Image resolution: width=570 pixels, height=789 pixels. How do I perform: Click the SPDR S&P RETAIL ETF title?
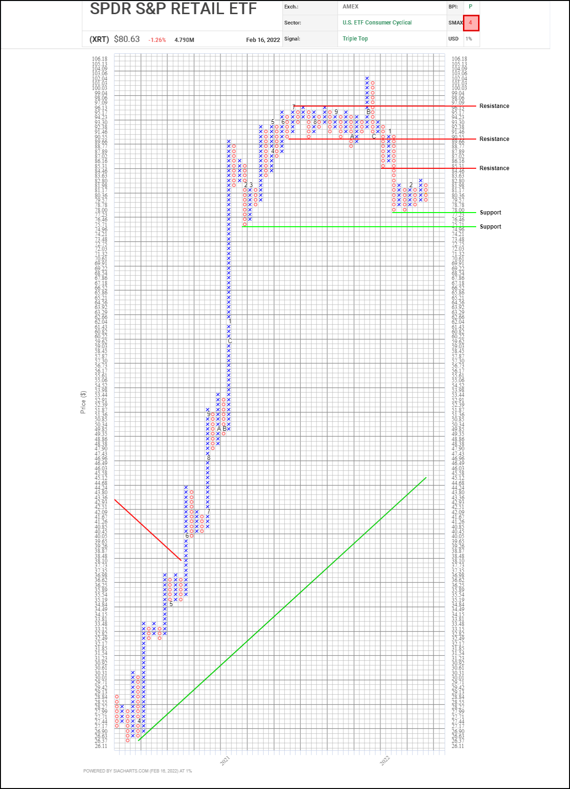[x=173, y=8]
